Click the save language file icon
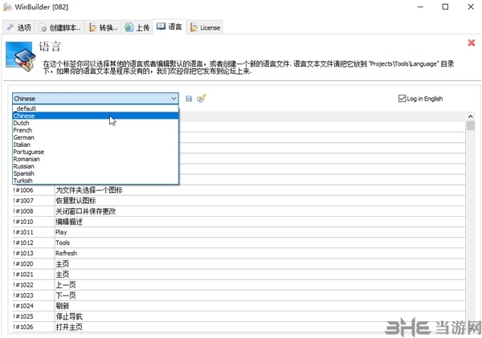 click(x=189, y=99)
